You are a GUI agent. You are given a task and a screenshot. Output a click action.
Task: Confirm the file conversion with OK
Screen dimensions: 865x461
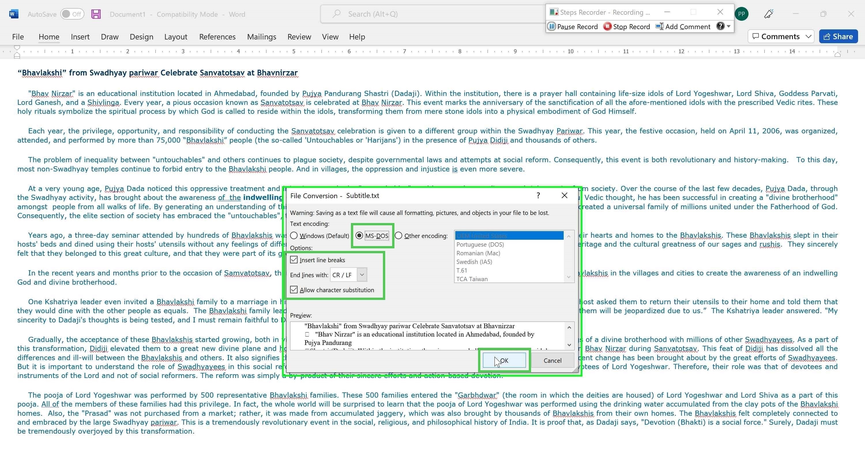click(x=504, y=360)
